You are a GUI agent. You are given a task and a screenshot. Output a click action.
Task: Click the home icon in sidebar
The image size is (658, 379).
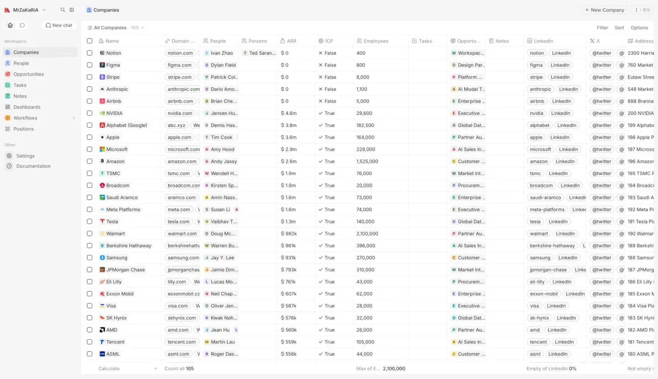pyautogui.click(x=11, y=25)
